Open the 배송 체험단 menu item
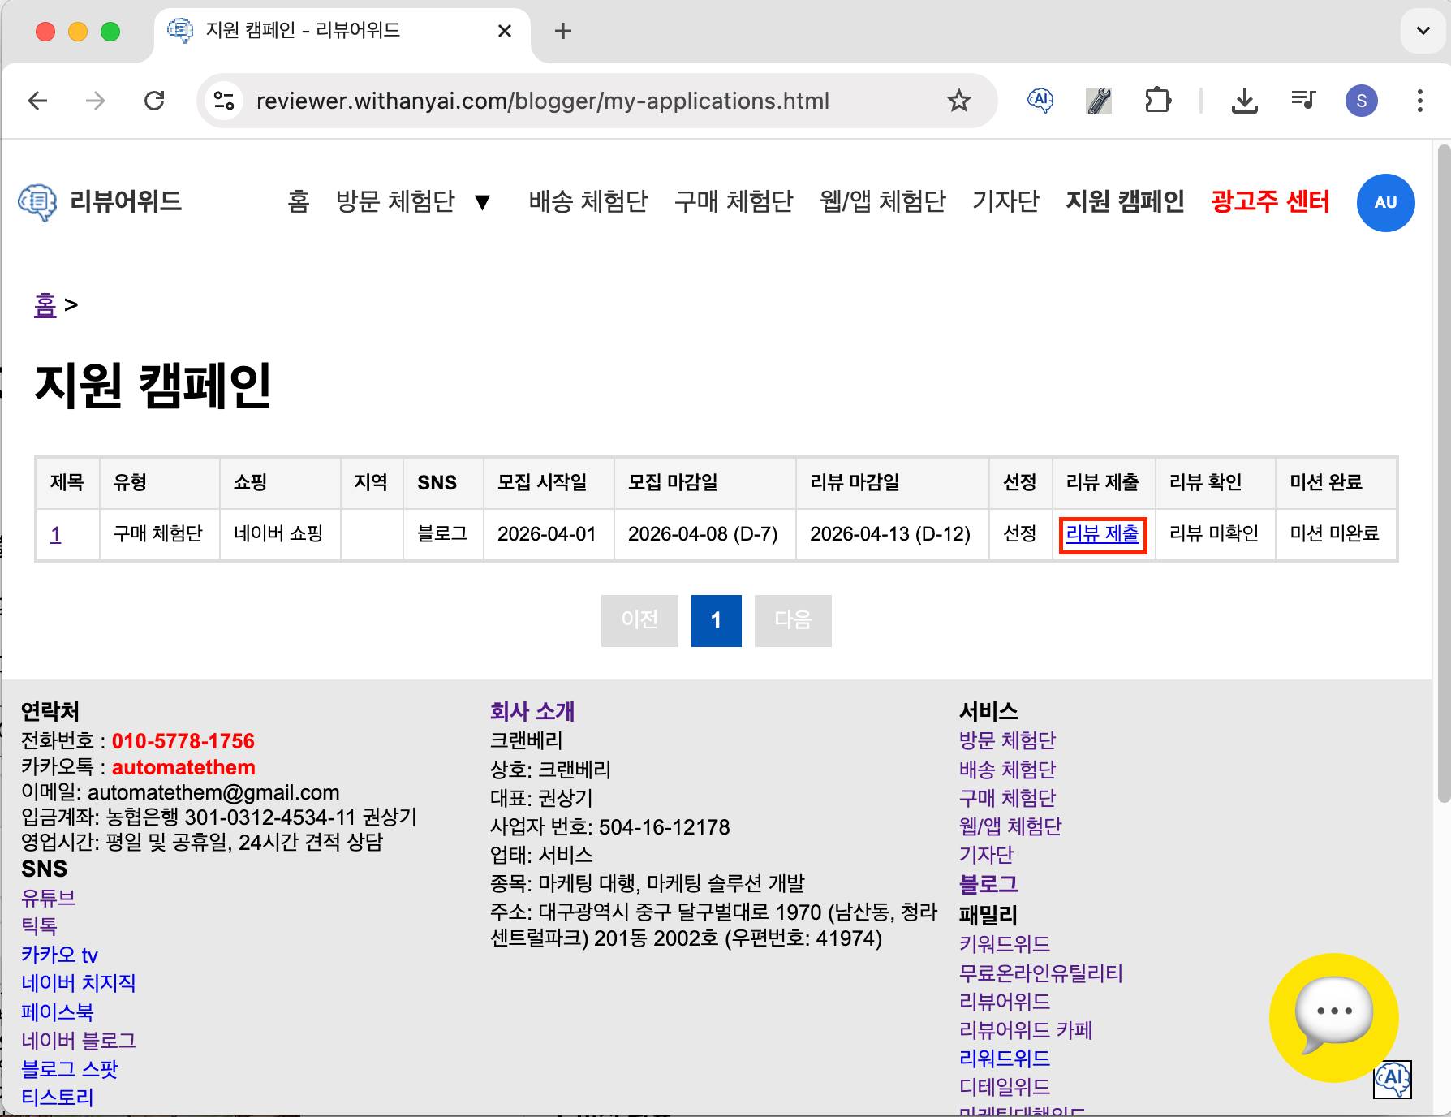Viewport: 1451px width, 1117px height. pyautogui.click(x=588, y=201)
